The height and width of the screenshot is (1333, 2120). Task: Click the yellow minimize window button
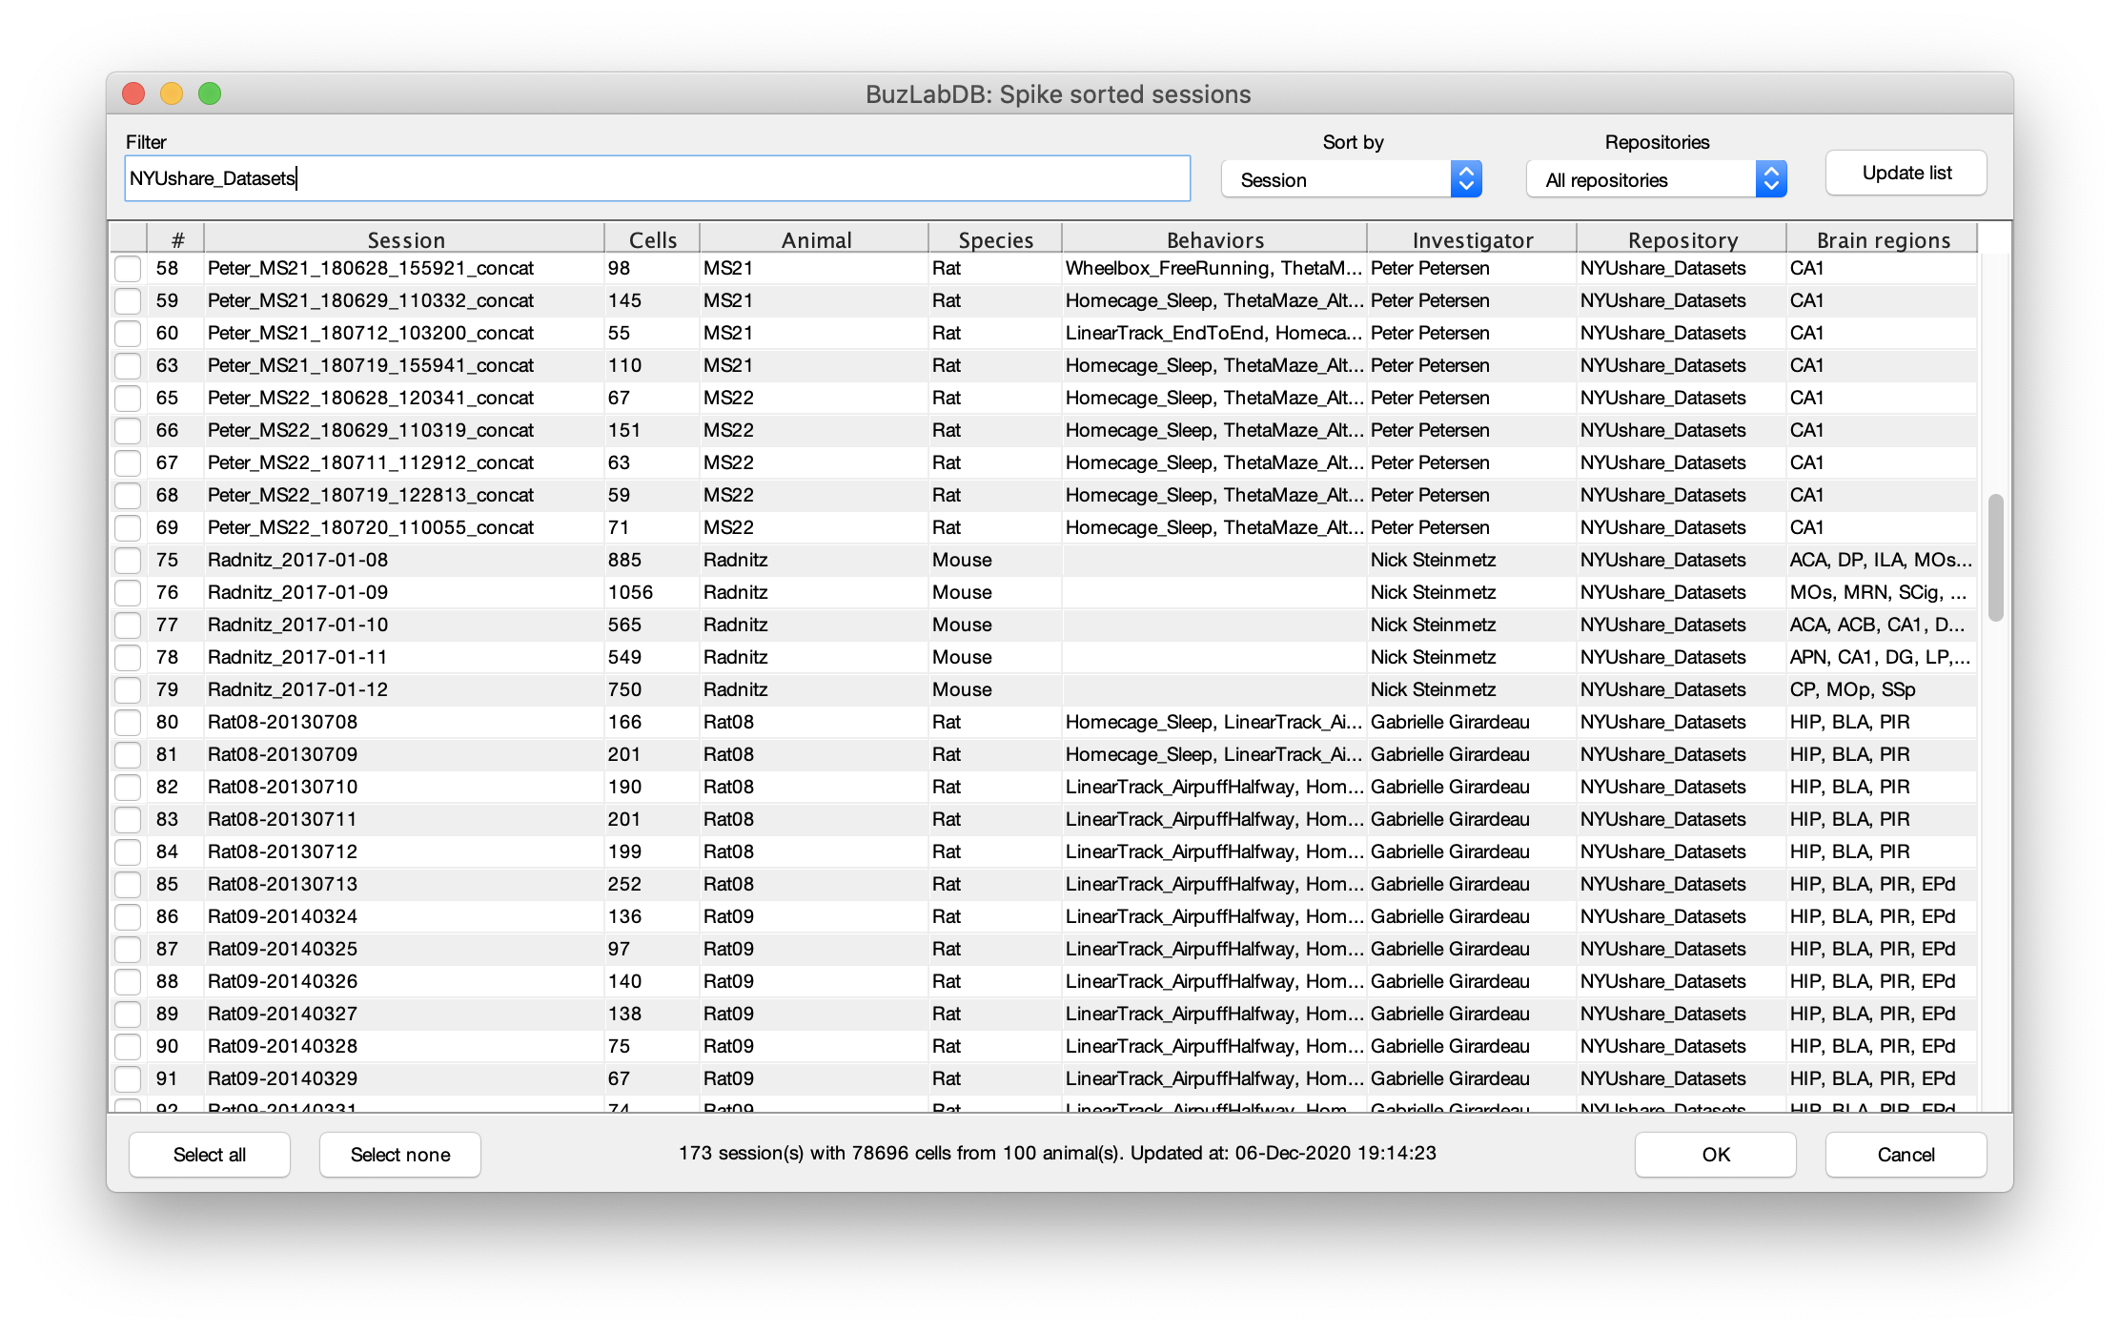tap(172, 93)
